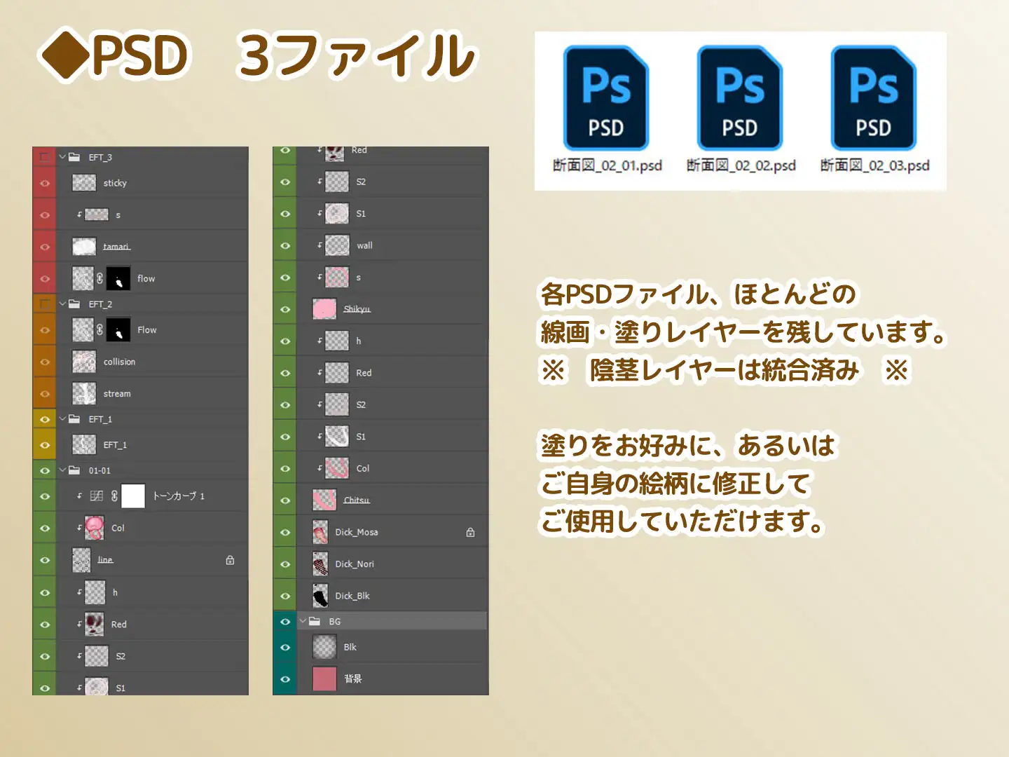The image size is (1009, 757).
Task: Select the Dick_Nori layer name
Action: (355, 564)
